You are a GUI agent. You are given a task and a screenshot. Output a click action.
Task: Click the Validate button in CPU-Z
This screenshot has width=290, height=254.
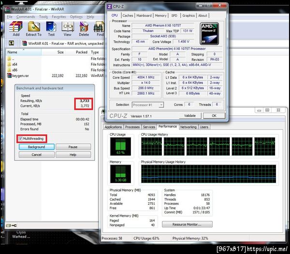click(x=190, y=115)
